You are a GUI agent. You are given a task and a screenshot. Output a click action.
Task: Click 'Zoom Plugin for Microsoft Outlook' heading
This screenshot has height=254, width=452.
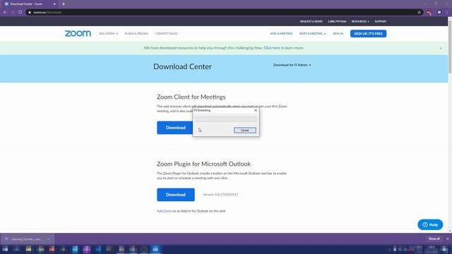203,164
